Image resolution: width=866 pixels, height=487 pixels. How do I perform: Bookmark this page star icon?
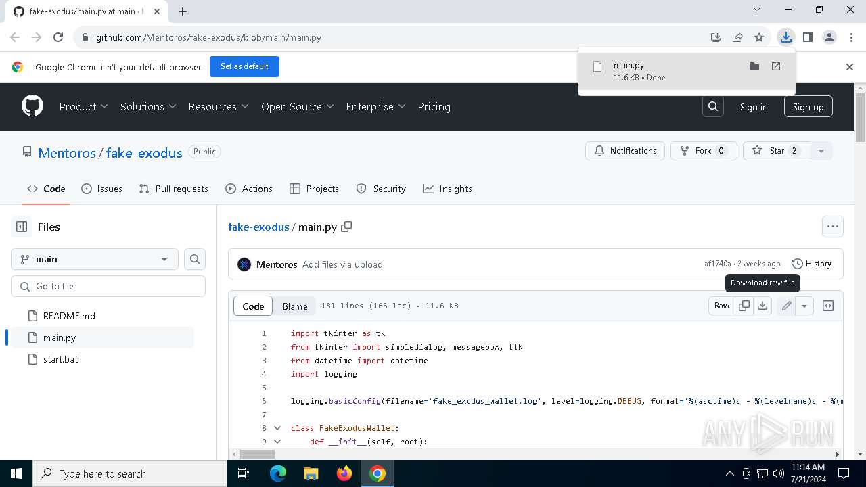pyautogui.click(x=759, y=37)
